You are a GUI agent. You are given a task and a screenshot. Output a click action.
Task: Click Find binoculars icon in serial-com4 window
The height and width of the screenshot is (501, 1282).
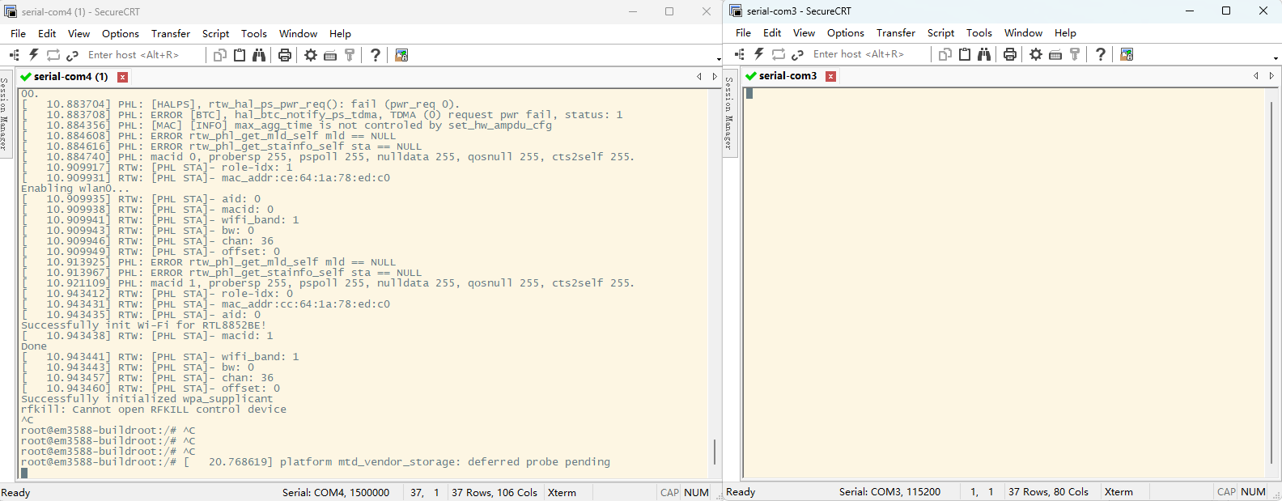click(259, 55)
